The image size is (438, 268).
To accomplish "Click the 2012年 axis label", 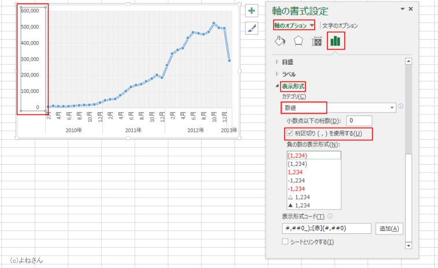I will coord(195,131).
